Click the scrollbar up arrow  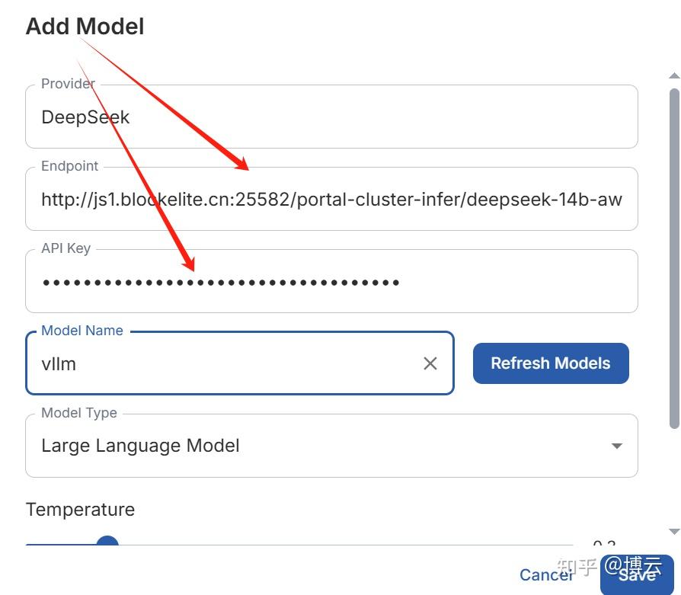673,75
